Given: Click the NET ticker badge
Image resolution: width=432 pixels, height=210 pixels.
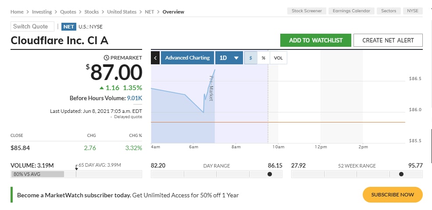Looking at the screenshot, I should [x=68, y=27].
